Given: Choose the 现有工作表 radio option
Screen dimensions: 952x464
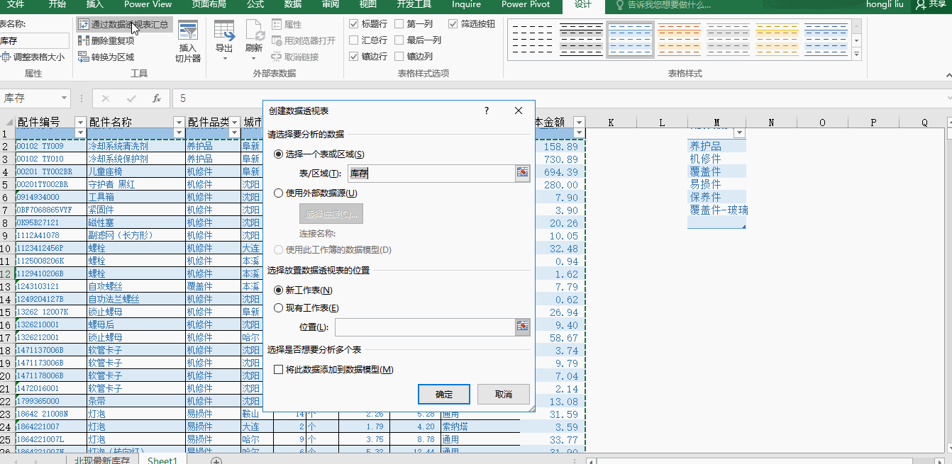Looking at the screenshot, I should pos(278,308).
